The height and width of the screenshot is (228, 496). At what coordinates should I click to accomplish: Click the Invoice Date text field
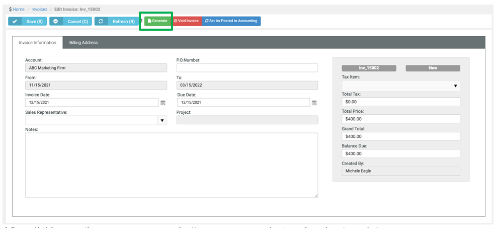[x=92, y=103]
